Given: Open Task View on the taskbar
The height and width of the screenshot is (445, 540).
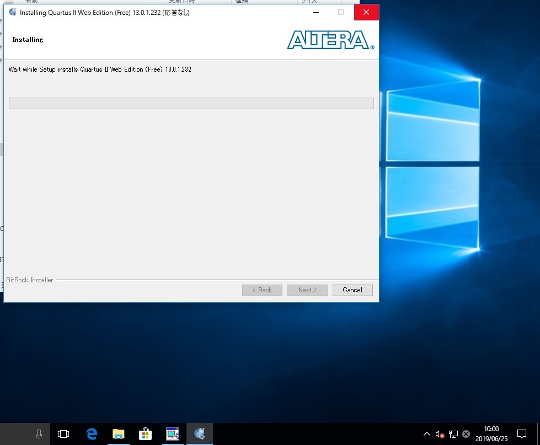Looking at the screenshot, I should tap(63, 434).
